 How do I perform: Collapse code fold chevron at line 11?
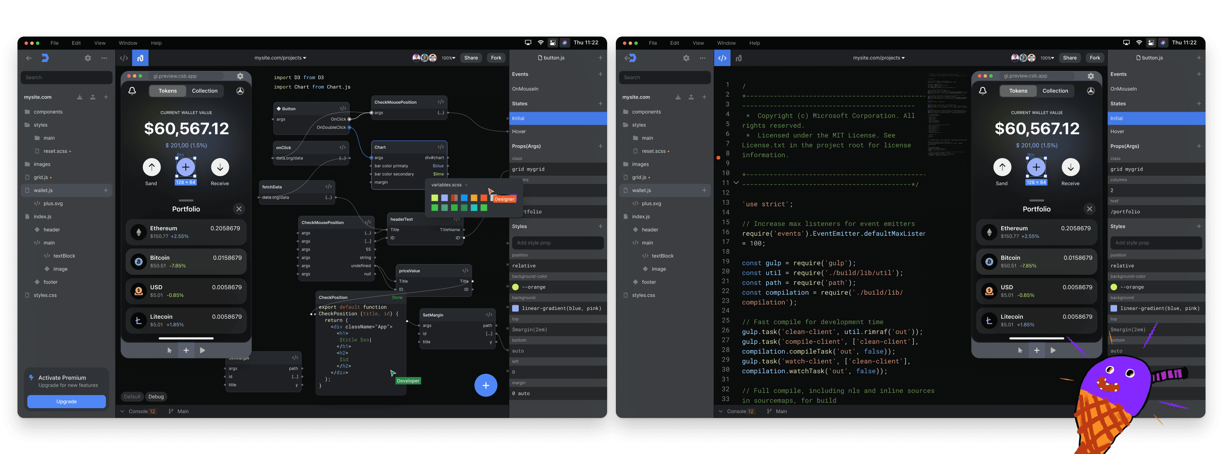(736, 183)
